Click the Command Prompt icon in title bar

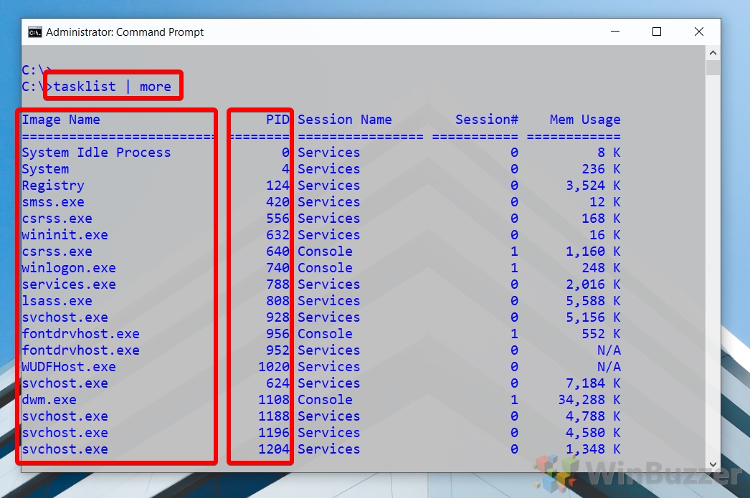point(35,32)
